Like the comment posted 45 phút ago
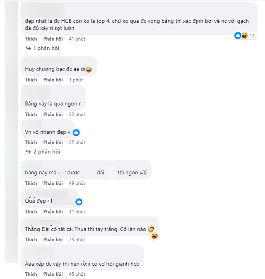The width and height of the screenshot is (265, 279). tap(31, 274)
